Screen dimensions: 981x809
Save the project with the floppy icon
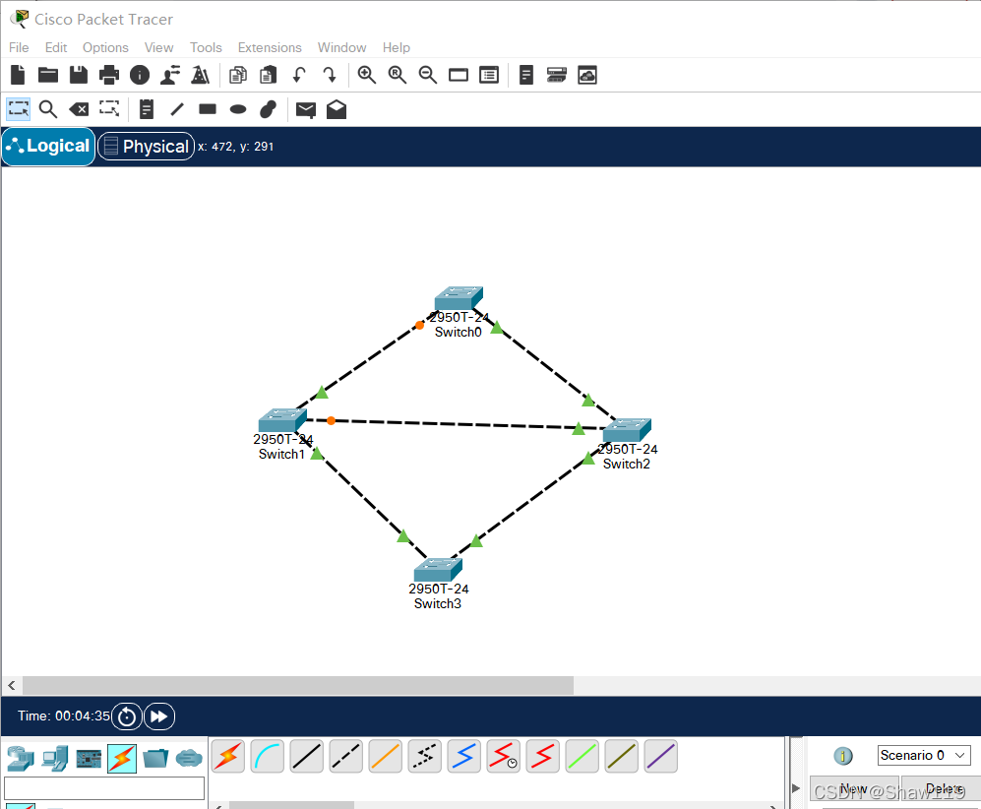79,75
